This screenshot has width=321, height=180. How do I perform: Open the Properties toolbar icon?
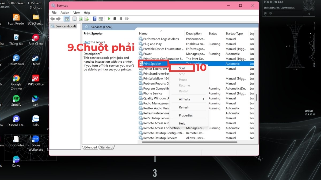click(74, 19)
